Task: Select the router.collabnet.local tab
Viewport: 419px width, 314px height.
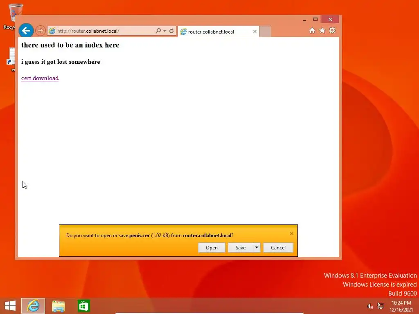Action: pos(219,31)
